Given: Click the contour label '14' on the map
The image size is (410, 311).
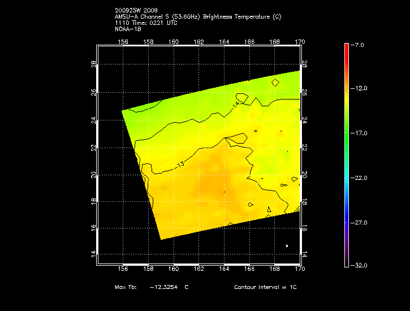Looking at the screenshot, I should tap(236, 105).
